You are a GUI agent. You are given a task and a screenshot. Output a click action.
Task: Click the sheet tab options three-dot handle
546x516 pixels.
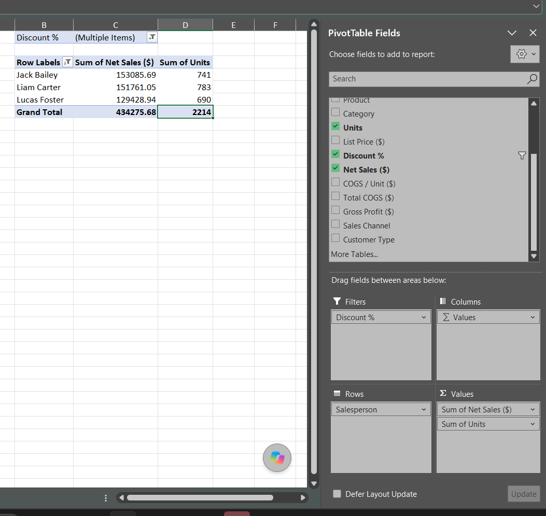(105, 498)
